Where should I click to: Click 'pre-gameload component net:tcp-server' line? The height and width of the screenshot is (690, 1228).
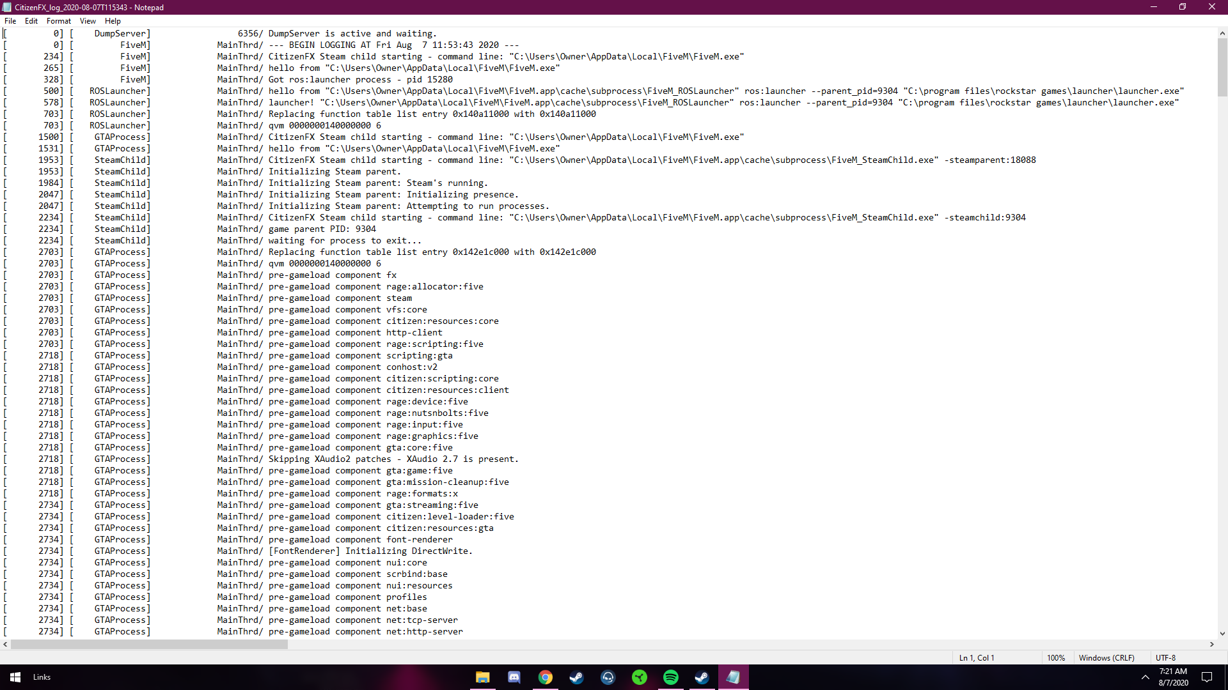coord(363,620)
